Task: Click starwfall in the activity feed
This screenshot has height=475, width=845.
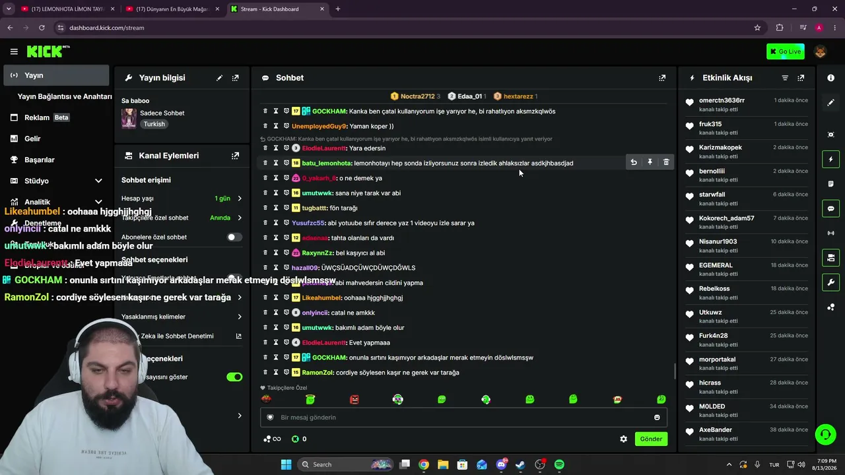Action: tap(712, 195)
